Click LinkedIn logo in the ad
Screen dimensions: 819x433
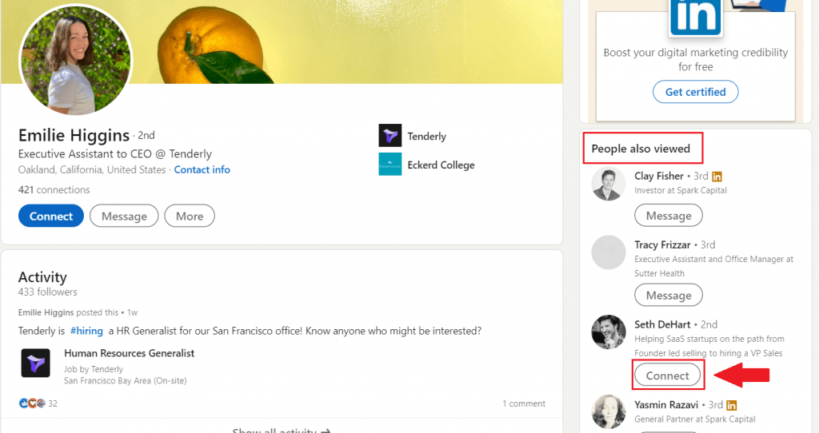click(695, 17)
